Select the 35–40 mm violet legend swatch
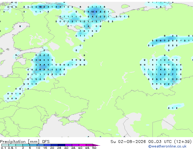This screenshot has height=149, width=193. [75, 145]
